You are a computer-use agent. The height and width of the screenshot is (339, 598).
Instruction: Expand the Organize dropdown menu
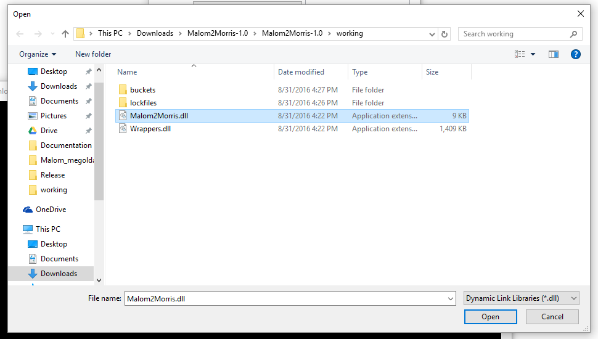tap(38, 54)
